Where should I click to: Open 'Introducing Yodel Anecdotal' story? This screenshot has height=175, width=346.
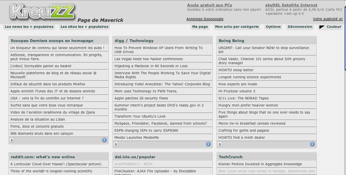coord(163,84)
